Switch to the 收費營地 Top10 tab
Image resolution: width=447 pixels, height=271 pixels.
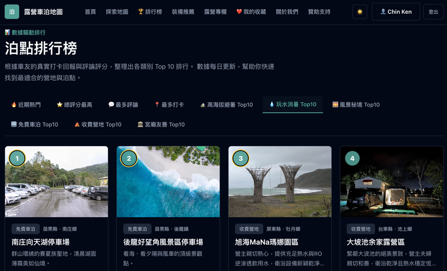click(98, 124)
